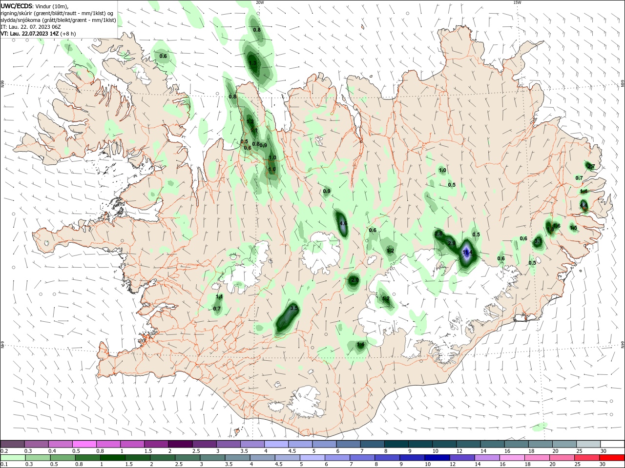Image resolution: width=625 pixels, height=468 pixels.
Task: Click the '1.8' precipitation value on map
Action: tap(550, 229)
